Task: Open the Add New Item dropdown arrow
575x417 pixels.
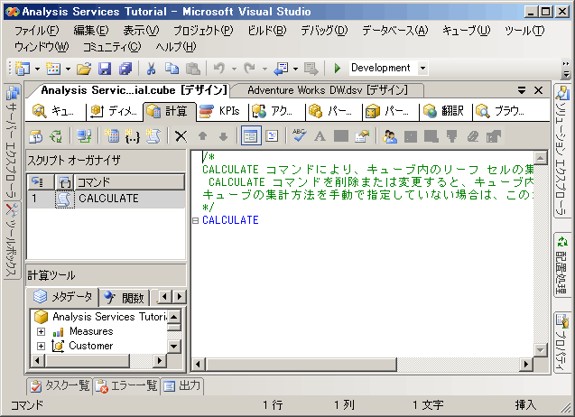Action: 68,69
